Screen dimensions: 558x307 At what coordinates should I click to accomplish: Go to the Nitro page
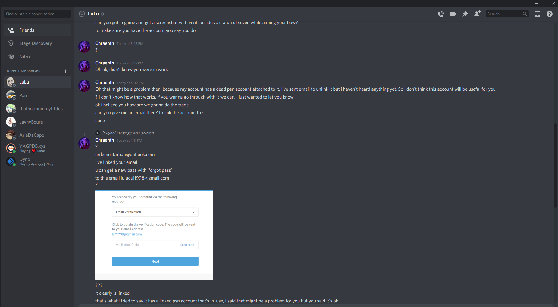[x=37, y=57]
